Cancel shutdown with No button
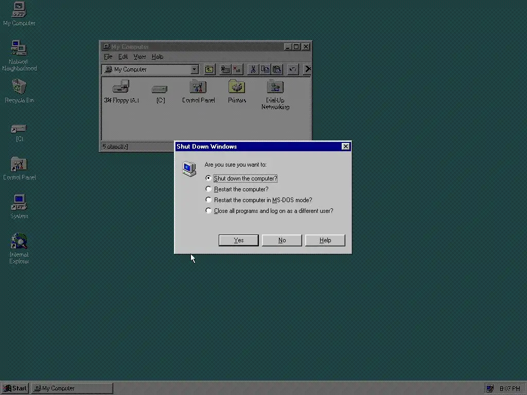Viewport: 527px width, 395px height. [282, 240]
